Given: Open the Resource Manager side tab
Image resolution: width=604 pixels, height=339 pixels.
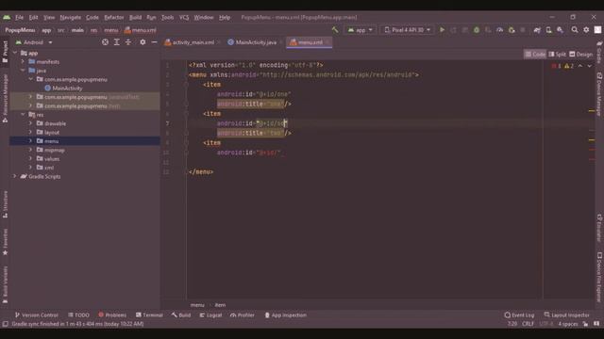Looking at the screenshot, I should tap(5, 98).
